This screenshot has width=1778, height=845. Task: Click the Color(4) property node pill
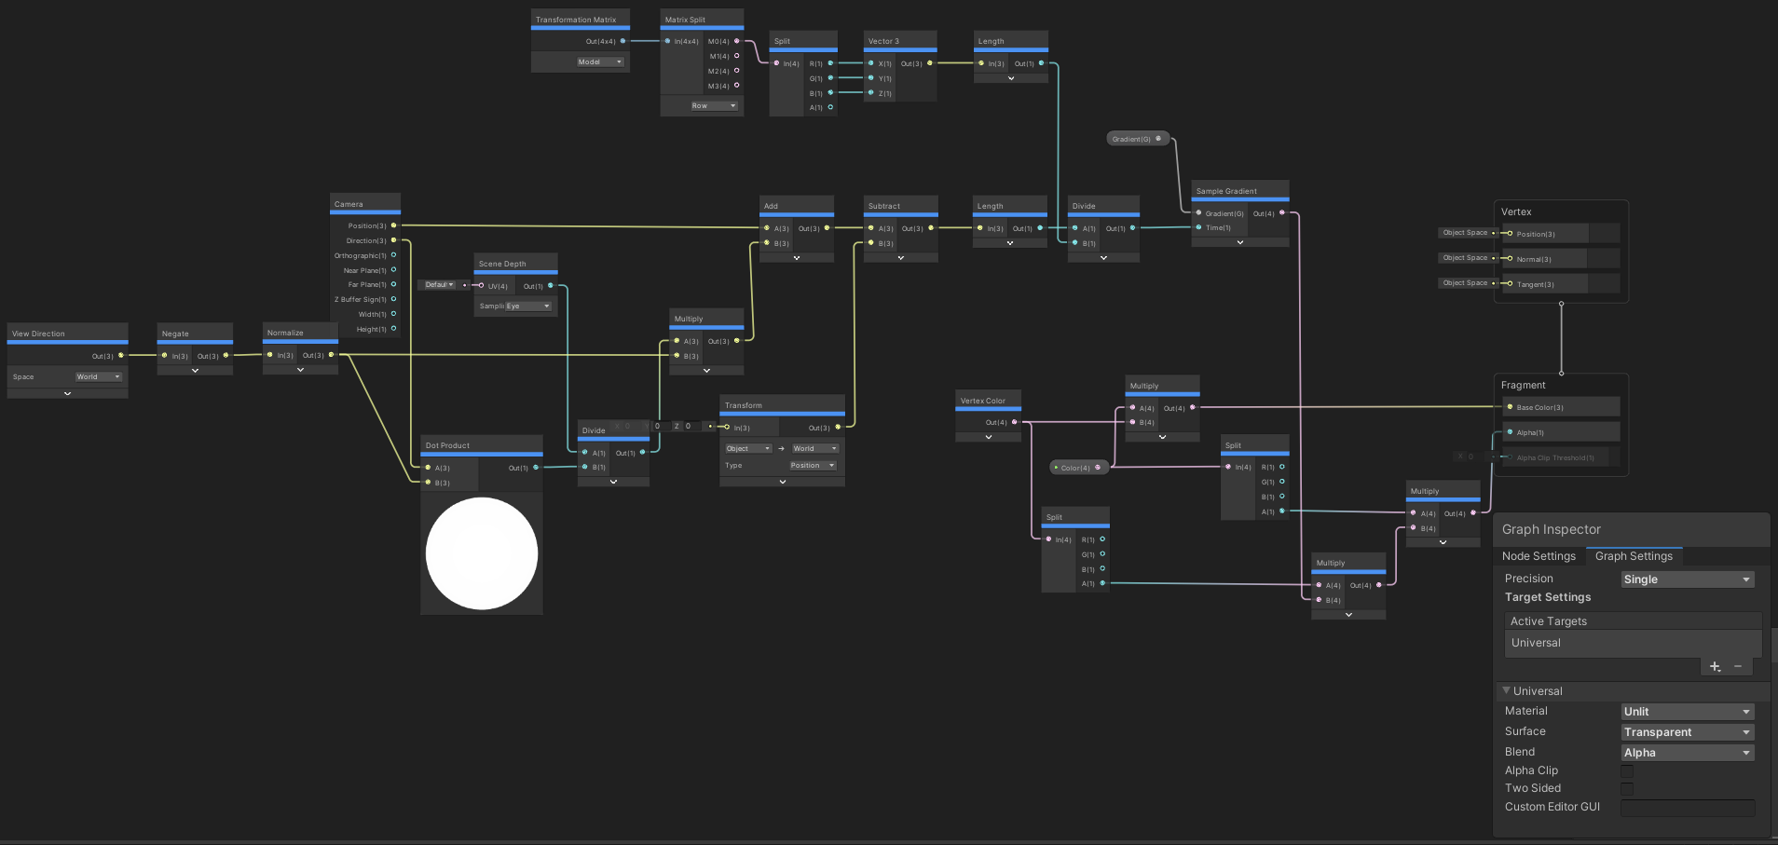pos(1078,467)
